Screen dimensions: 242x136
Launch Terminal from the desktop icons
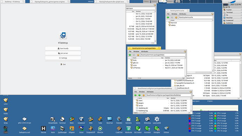[62, 120]
